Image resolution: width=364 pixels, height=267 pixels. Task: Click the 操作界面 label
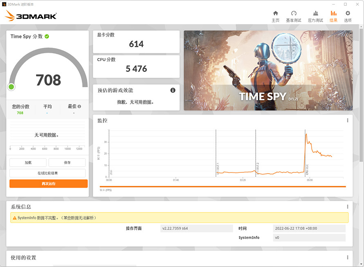click(x=134, y=229)
